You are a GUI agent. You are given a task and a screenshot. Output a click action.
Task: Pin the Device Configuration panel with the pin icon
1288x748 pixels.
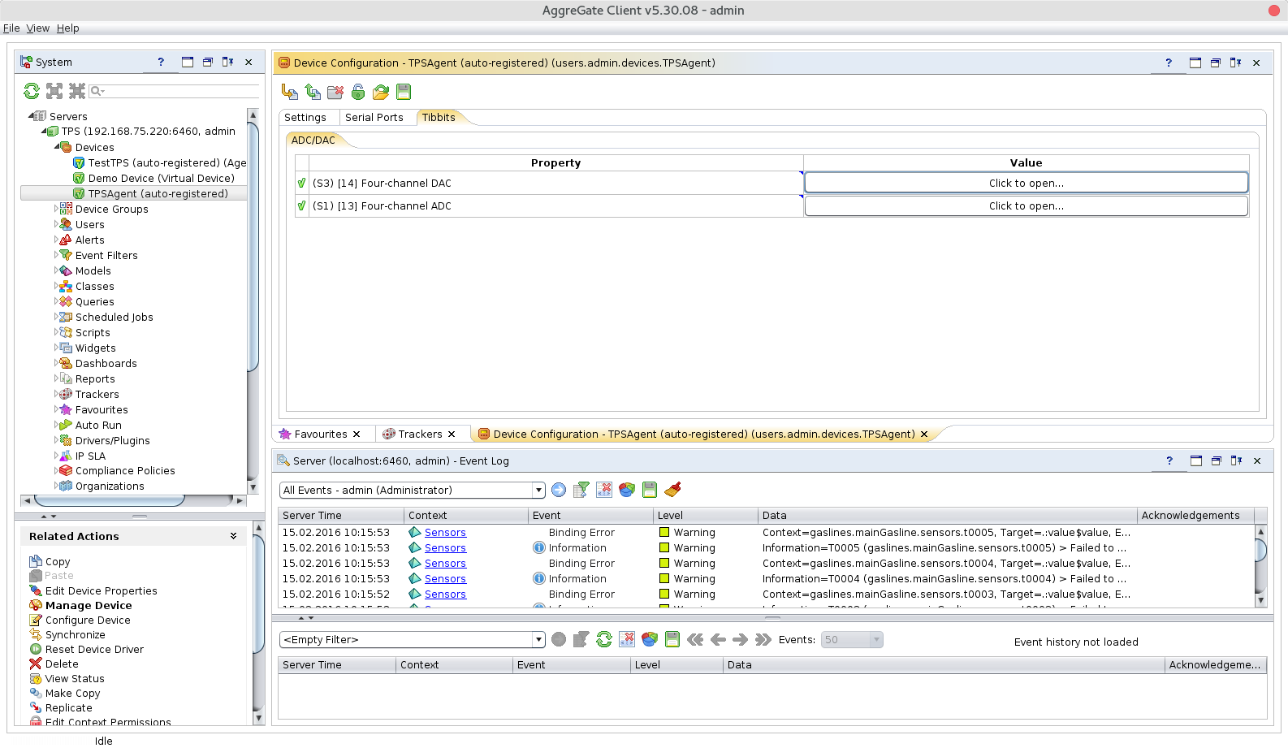pos(1235,63)
